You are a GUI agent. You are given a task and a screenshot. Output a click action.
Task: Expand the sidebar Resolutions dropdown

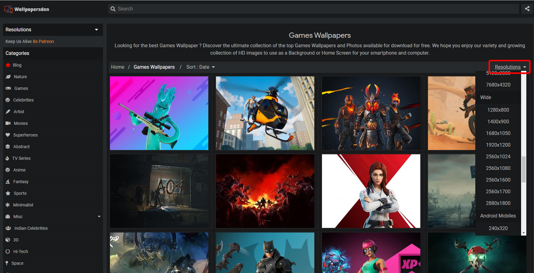coord(53,30)
